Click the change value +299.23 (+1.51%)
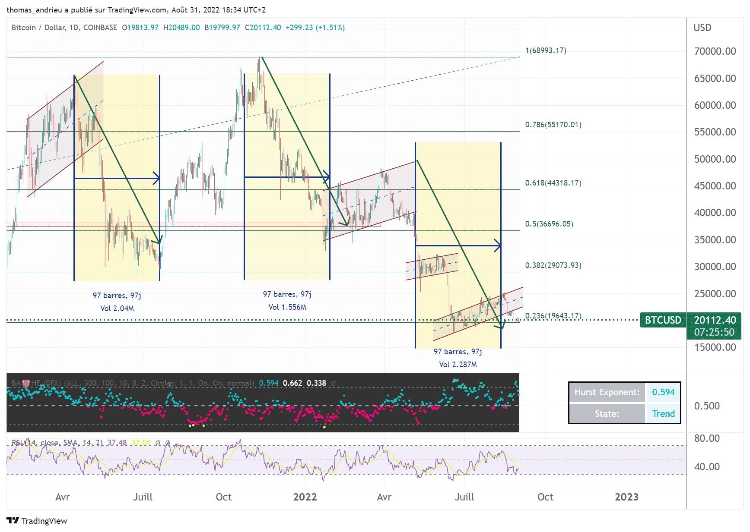Viewport: 750px width, 532px height. (315, 28)
